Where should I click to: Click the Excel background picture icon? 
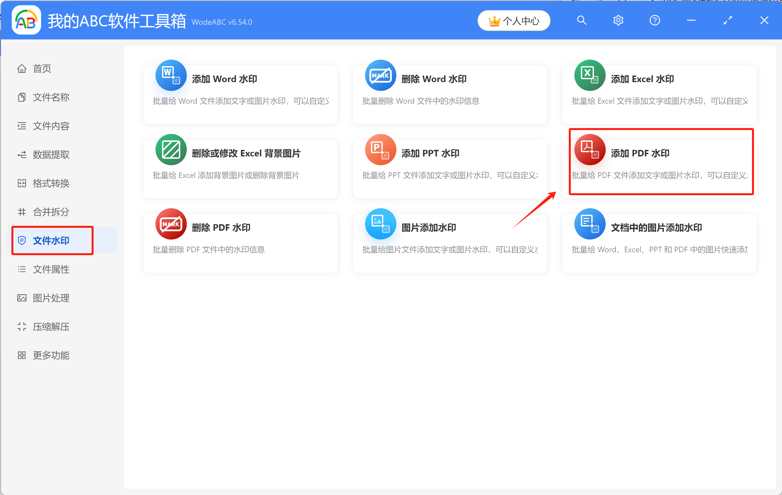171,150
